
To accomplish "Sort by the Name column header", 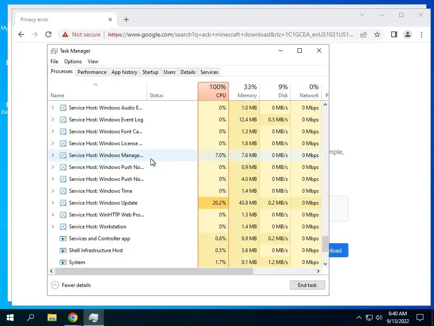I will click(97, 91).
